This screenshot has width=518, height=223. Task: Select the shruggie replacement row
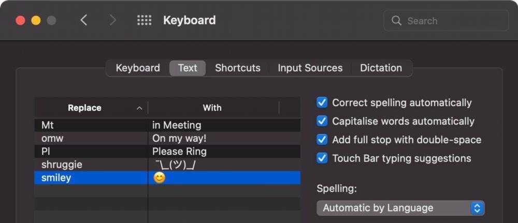click(x=62, y=165)
